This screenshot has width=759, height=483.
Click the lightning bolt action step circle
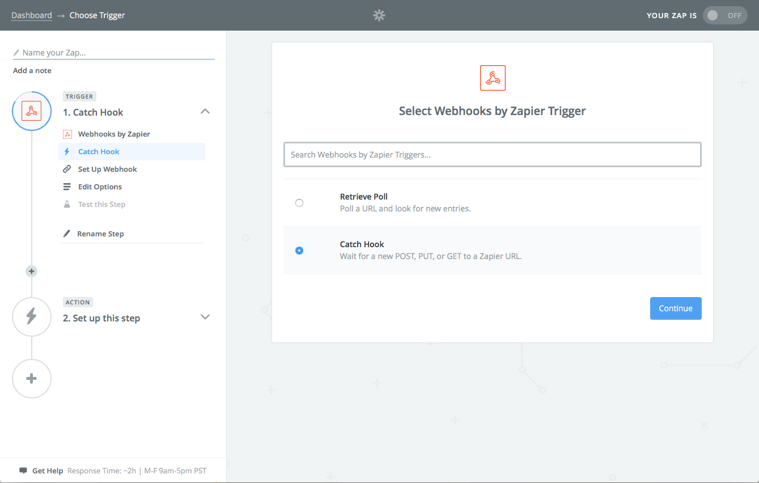[x=32, y=317]
